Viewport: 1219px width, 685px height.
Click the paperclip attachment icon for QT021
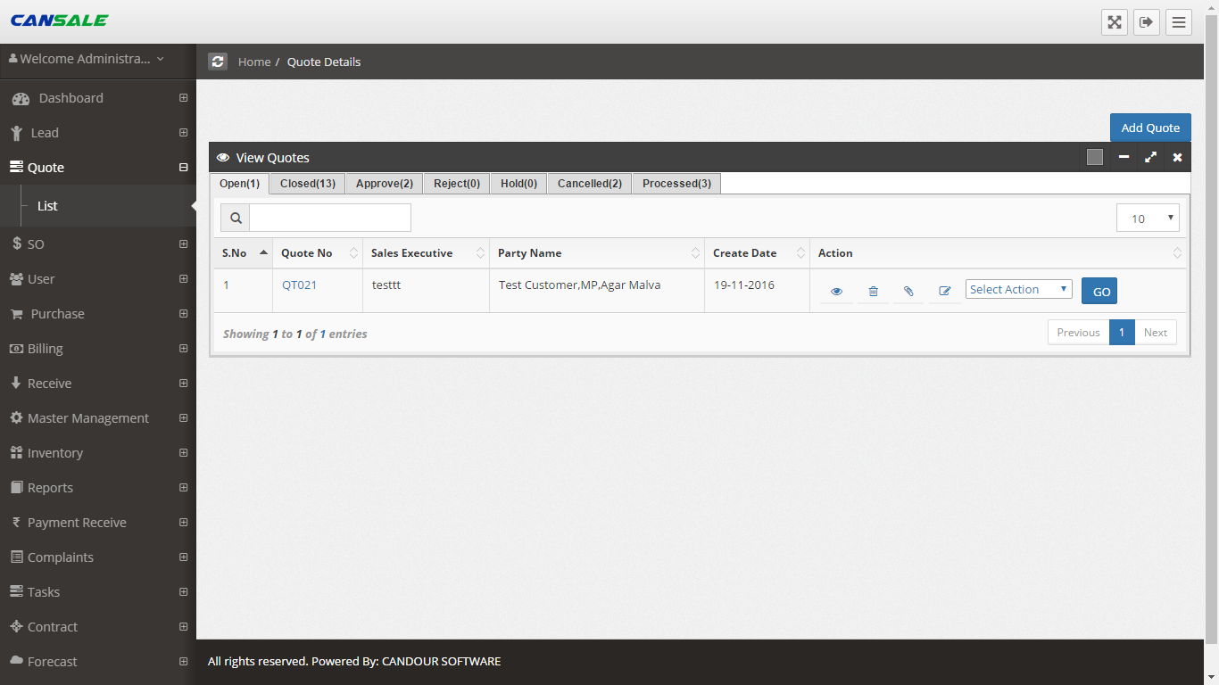(908, 291)
